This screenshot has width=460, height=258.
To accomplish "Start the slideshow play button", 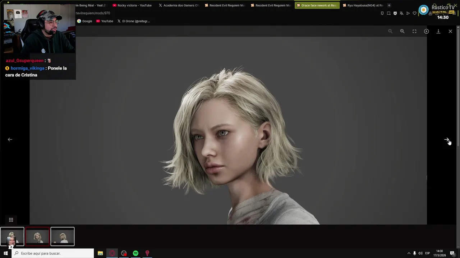I will click(x=426, y=31).
